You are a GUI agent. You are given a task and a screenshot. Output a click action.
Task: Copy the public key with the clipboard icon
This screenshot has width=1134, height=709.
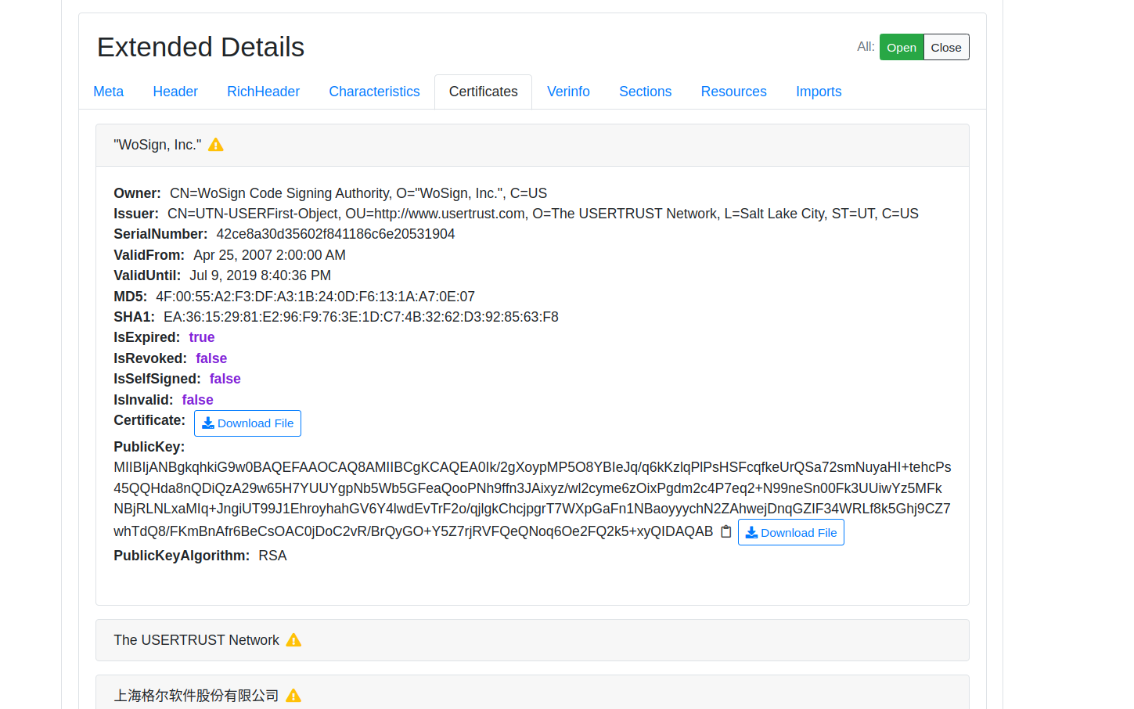[725, 532]
